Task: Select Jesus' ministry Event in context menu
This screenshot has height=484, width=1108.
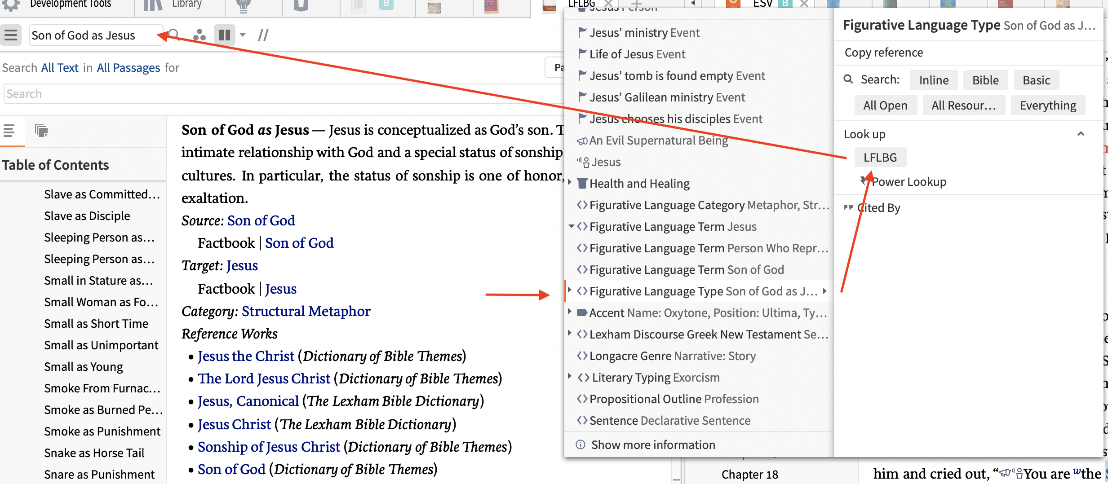Action: [644, 33]
